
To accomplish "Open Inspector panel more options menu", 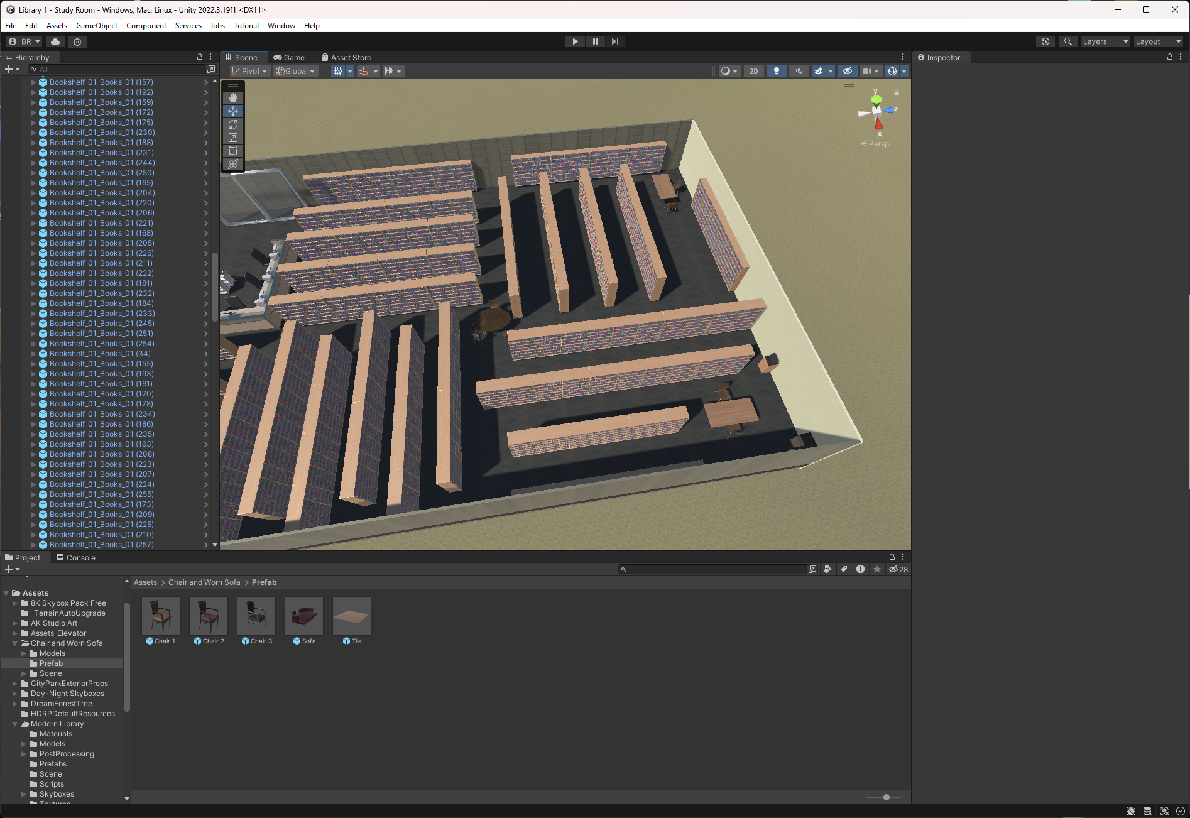I will [x=1181, y=57].
